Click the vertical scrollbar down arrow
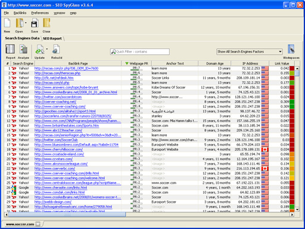 pos(297,209)
